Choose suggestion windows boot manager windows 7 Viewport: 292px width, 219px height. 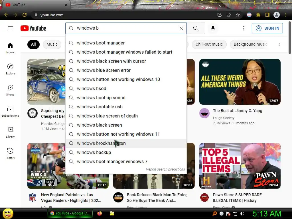coord(126,161)
